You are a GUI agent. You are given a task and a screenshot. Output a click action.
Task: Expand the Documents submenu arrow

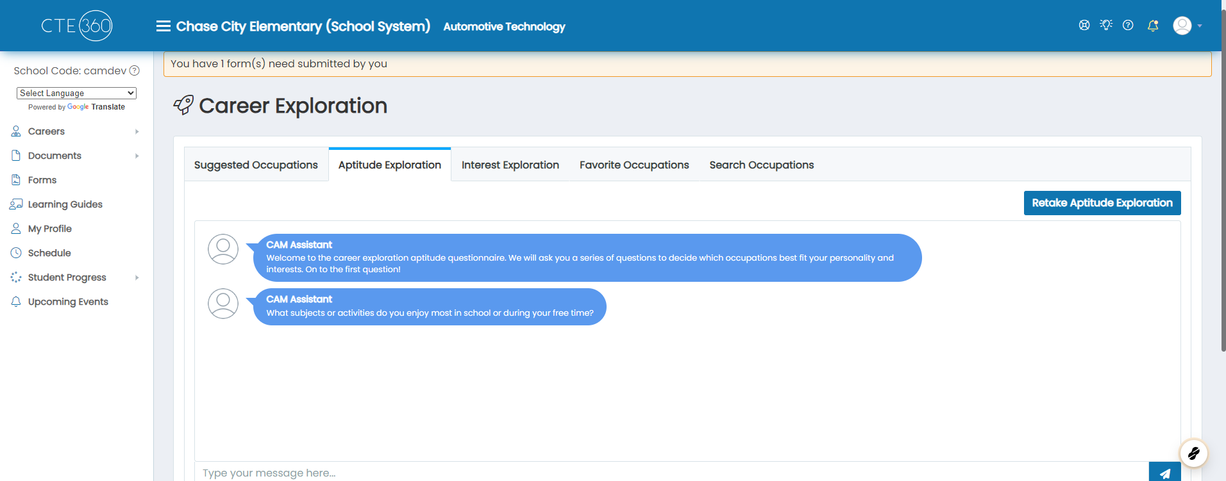point(137,156)
